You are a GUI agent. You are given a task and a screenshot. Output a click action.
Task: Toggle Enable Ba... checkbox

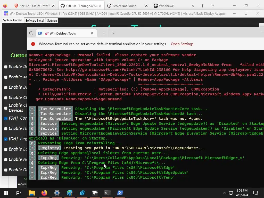coord(6,87)
